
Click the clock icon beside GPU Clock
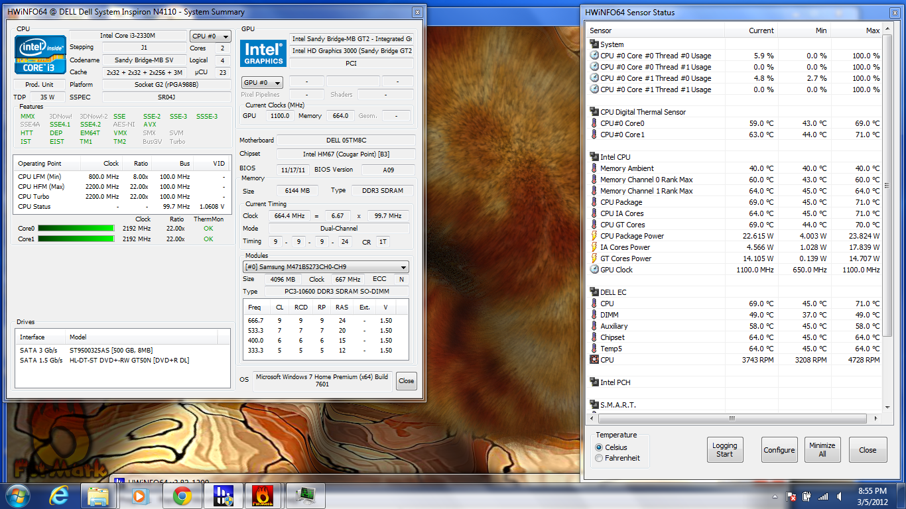point(594,270)
